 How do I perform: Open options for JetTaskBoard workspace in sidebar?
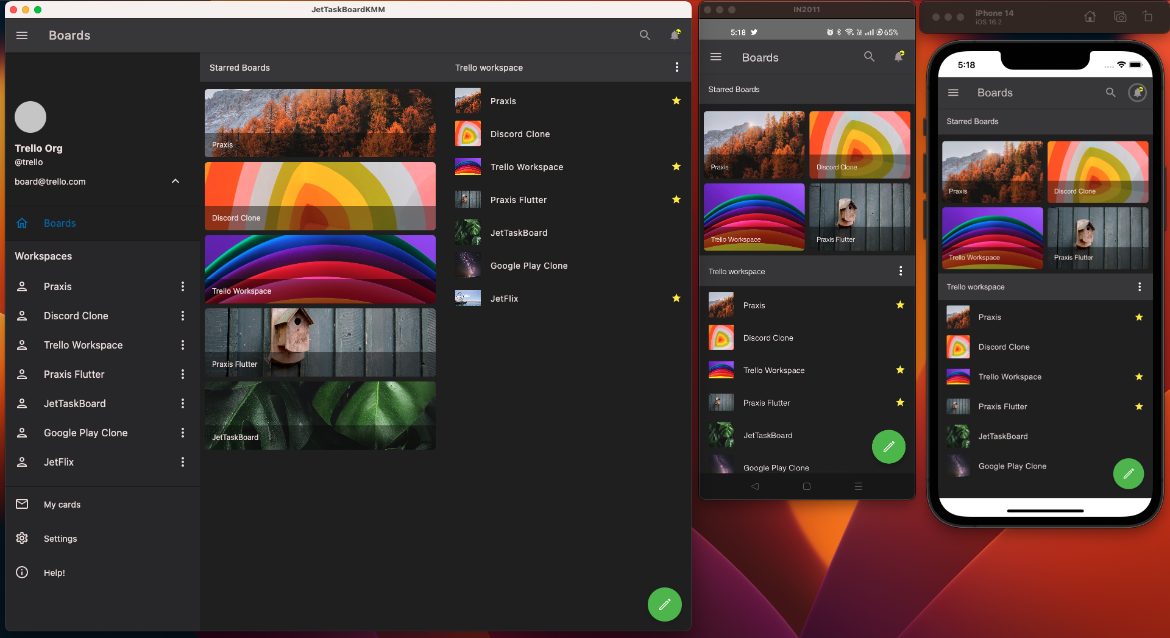pyautogui.click(x=183, y=403)
